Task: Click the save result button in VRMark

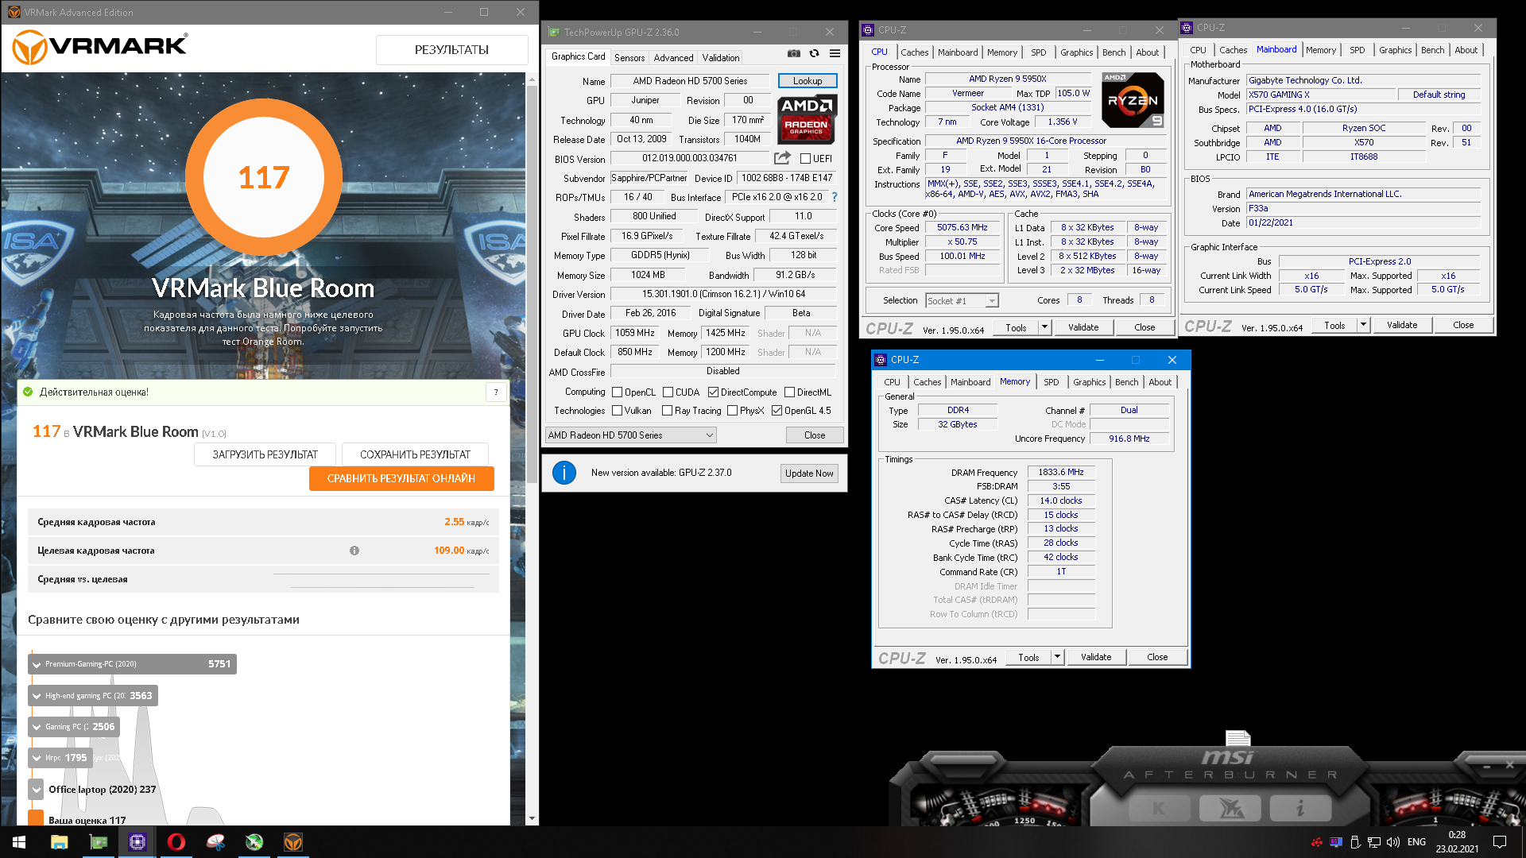Action: 415,454
